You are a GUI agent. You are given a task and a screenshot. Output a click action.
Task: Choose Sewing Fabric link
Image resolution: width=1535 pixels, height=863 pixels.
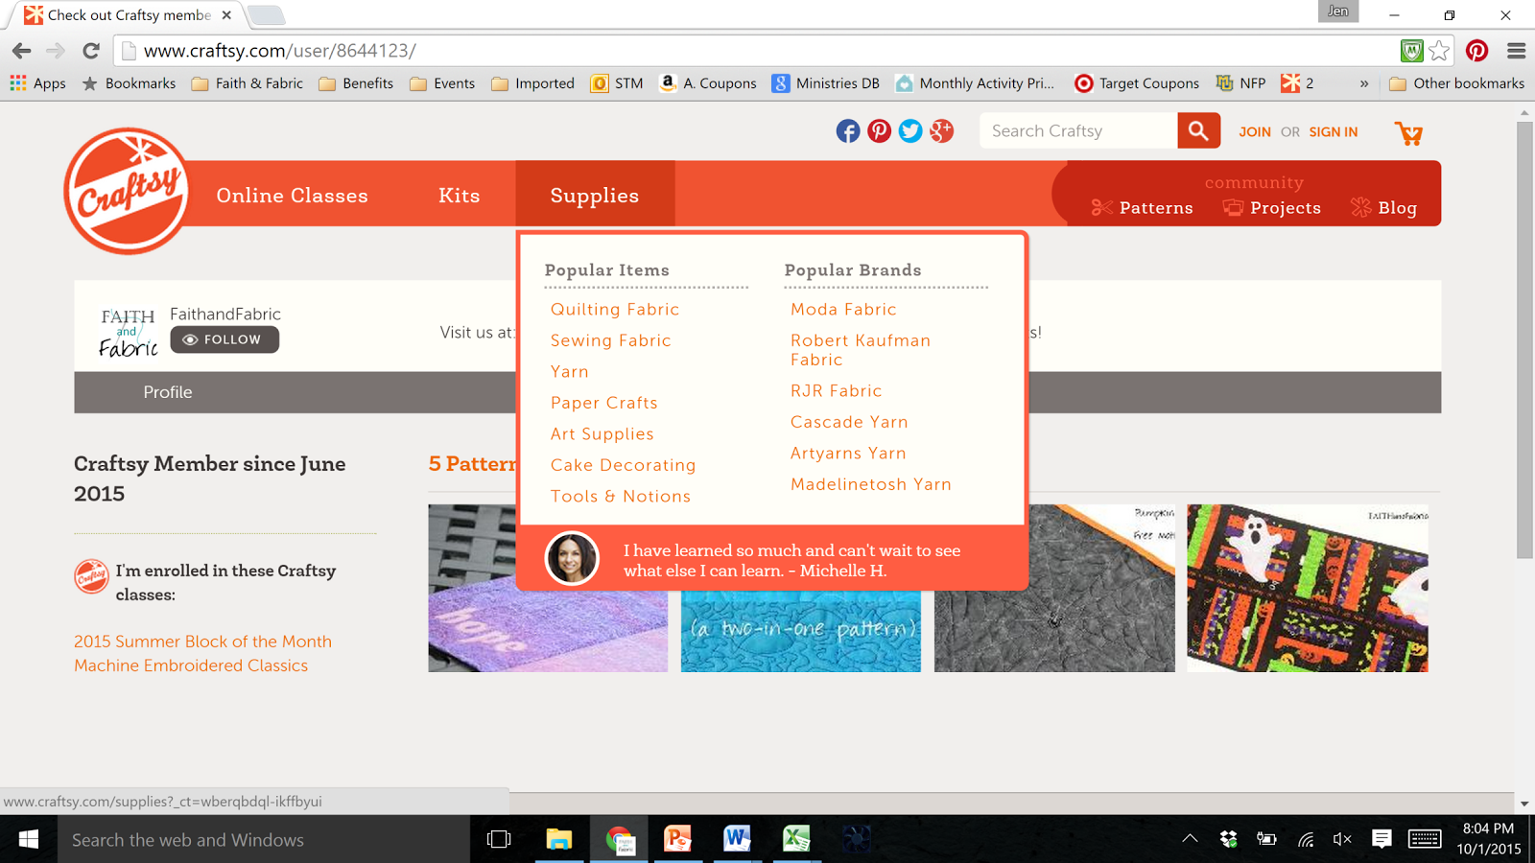[x=611, y=340]
